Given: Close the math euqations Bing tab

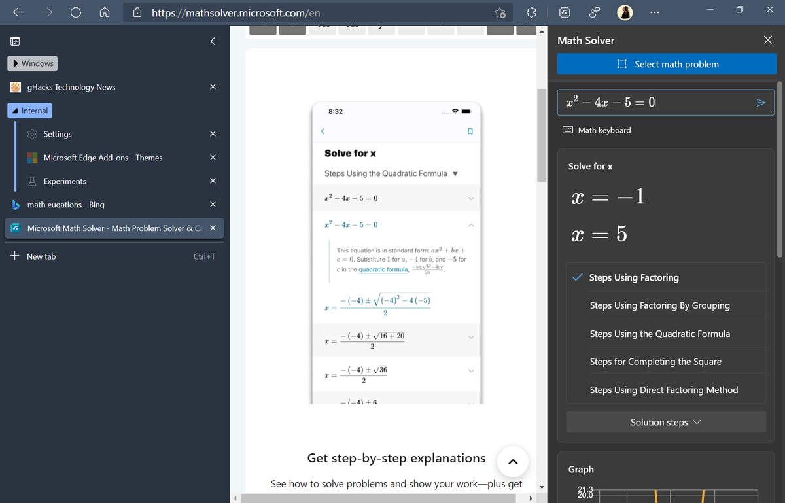Looking at the screenshot, I should (213, 205).
